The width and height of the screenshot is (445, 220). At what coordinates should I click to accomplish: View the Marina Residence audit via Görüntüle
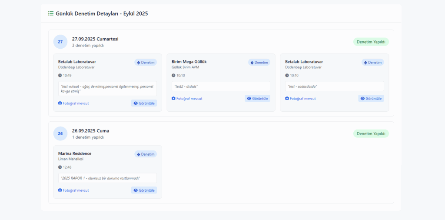144,190
